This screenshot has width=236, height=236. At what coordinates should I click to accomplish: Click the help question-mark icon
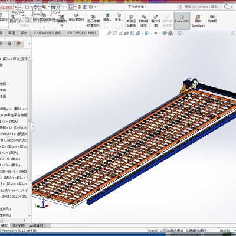tap(181, 7)
